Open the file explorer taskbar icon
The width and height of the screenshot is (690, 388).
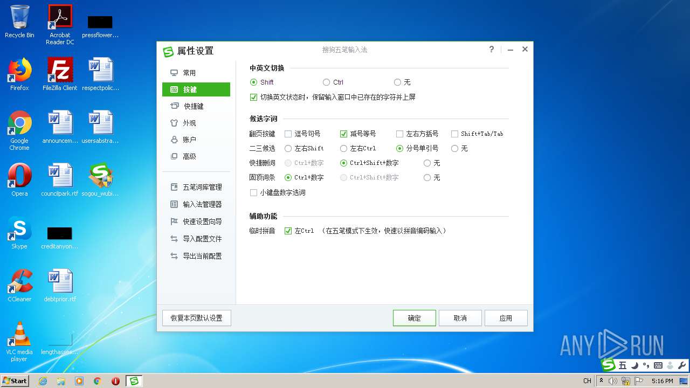pyautogui.click(x=61, y=381)
